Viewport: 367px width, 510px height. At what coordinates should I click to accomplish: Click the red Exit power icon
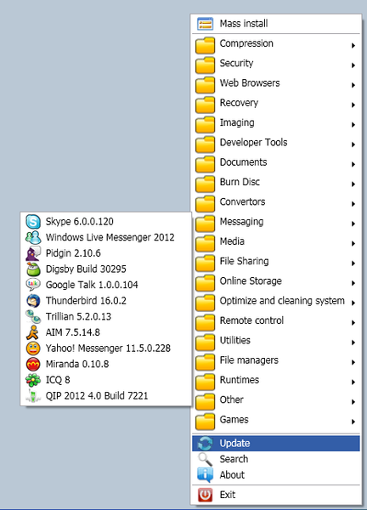pyautogui.click(x=205, y=495)
